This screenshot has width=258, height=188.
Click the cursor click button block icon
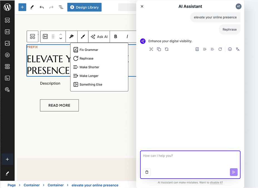[7, 90]
